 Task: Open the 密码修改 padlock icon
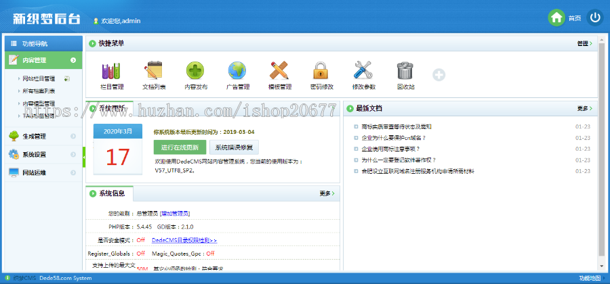point(321,70)
